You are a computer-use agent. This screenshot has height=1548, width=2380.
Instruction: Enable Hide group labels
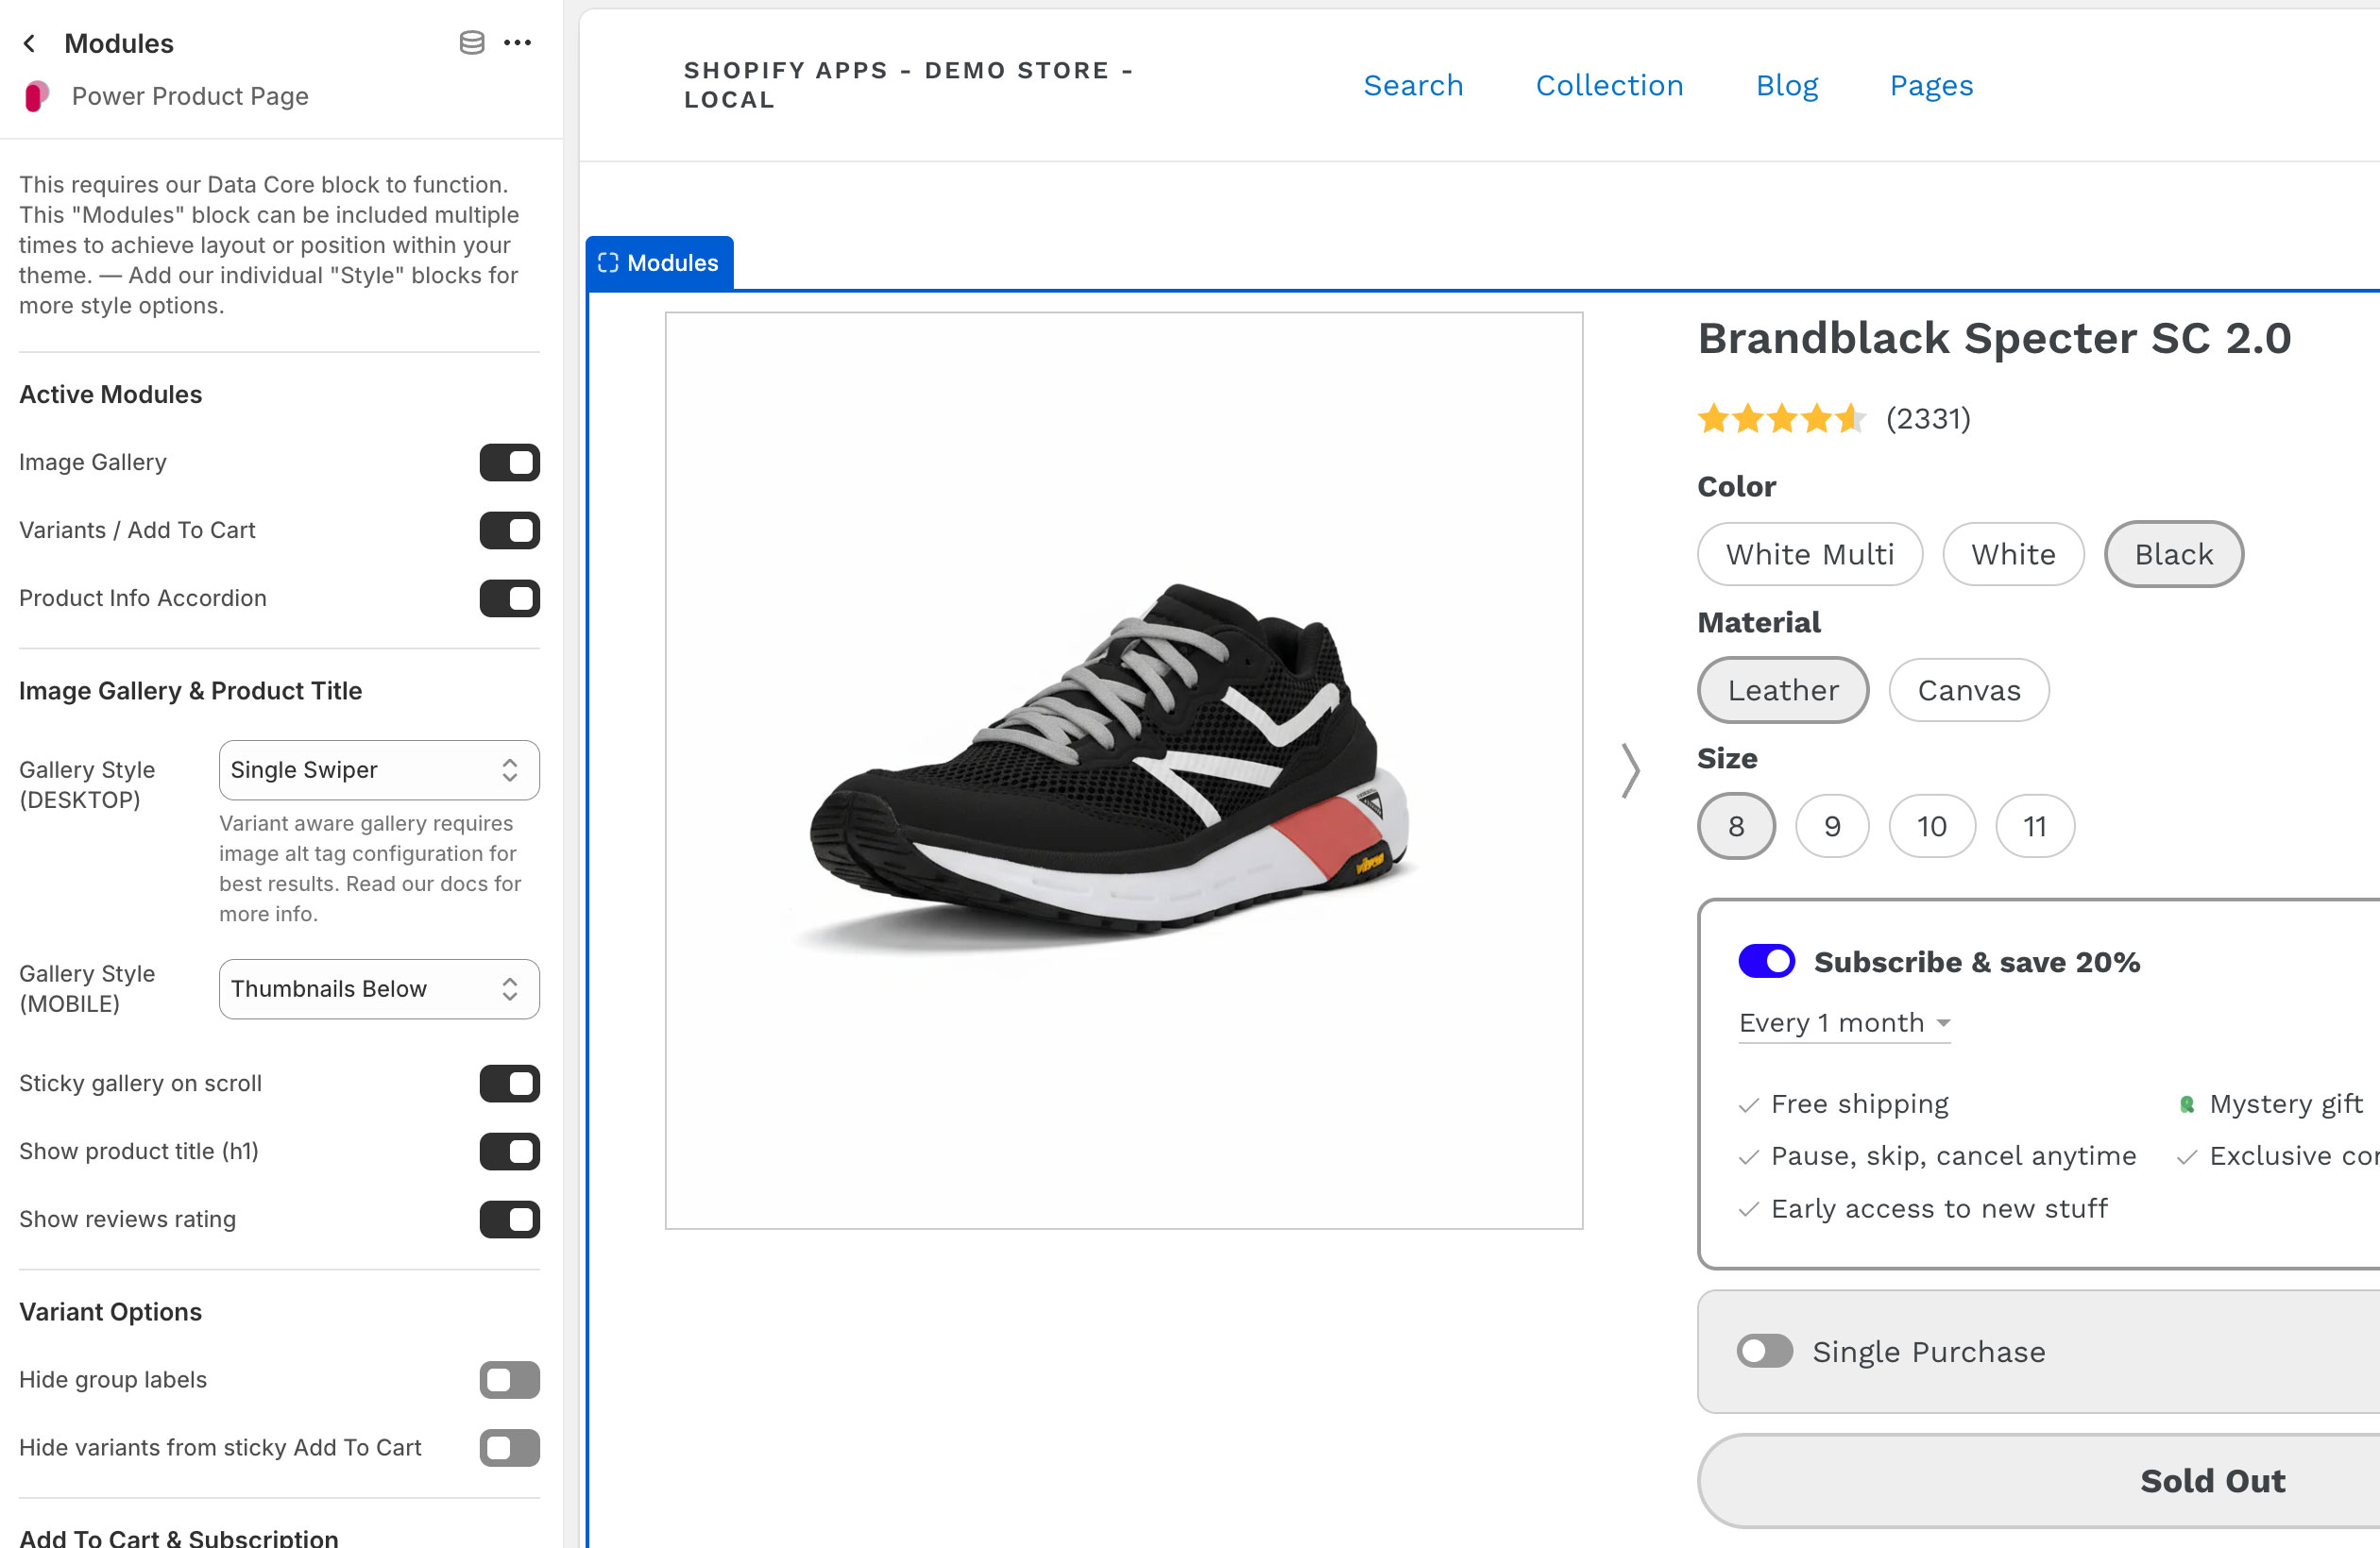[x=509, y=1380]
